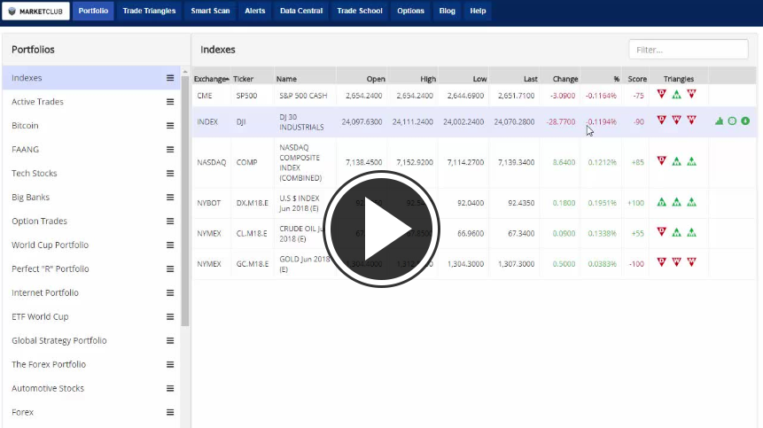Screen dimensions: 763x428
Task: Open the Data Central tab
Action: (x=301, y=11)
